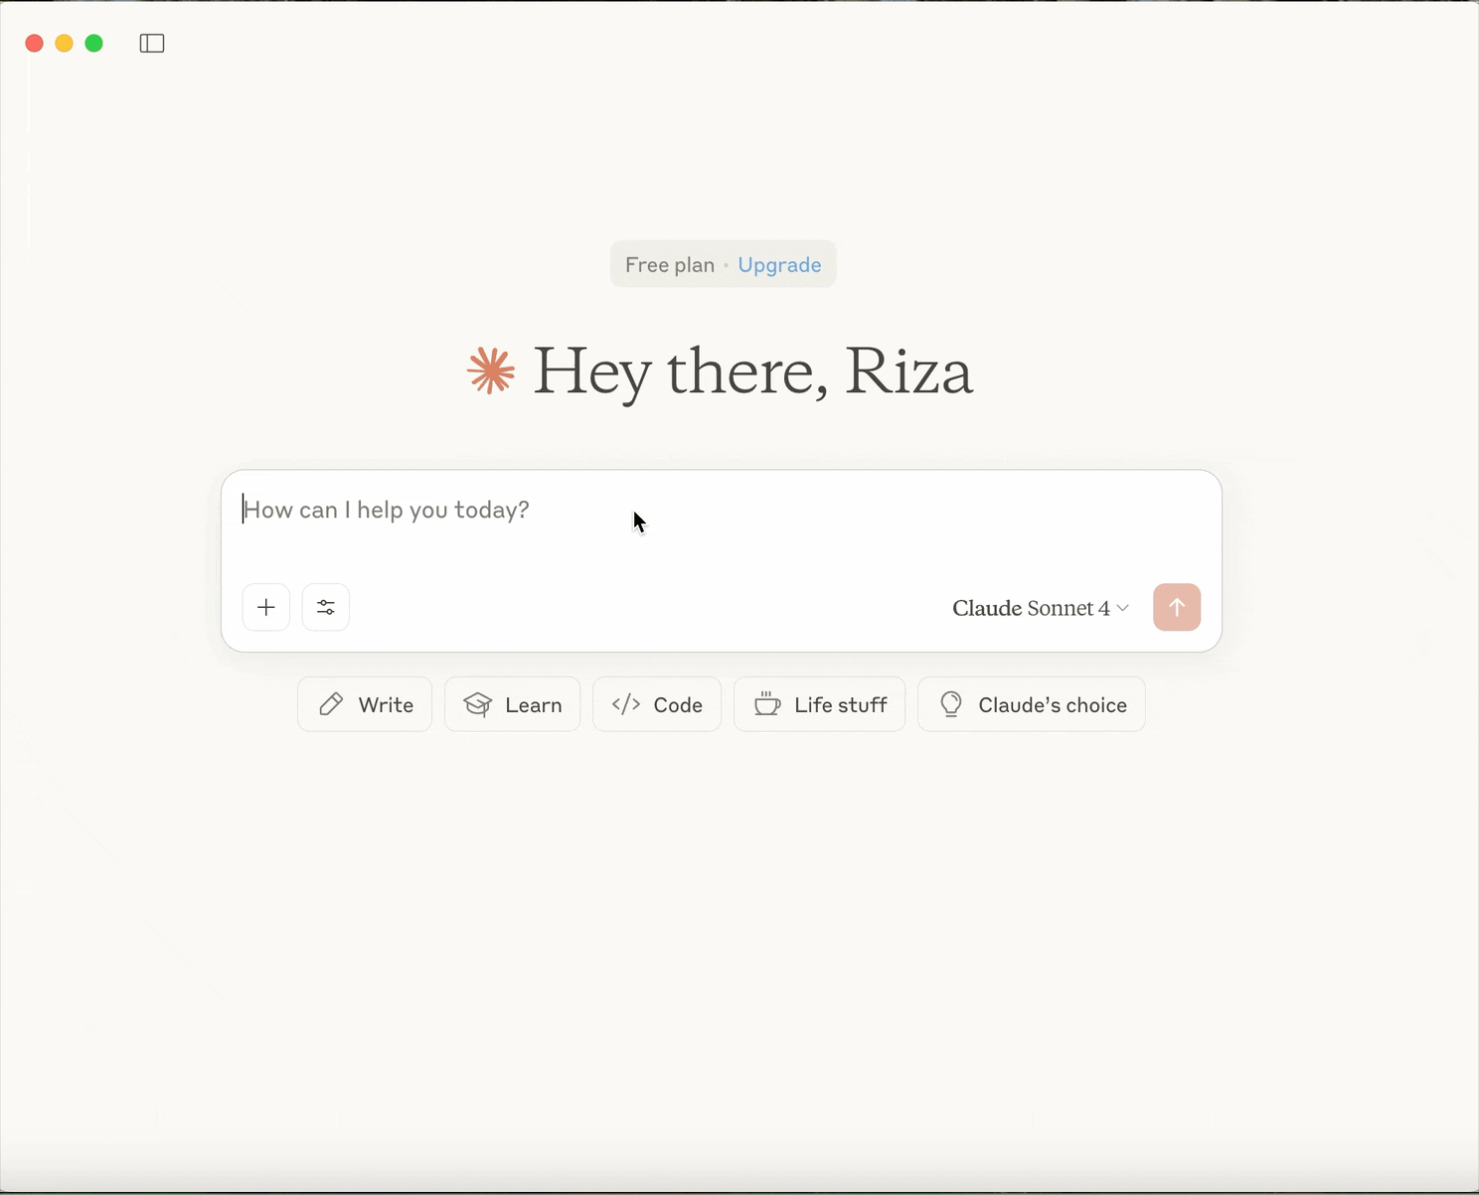
Task: Open the Claude Sonnet 4 model dropdown
Action: point(1041,608)
